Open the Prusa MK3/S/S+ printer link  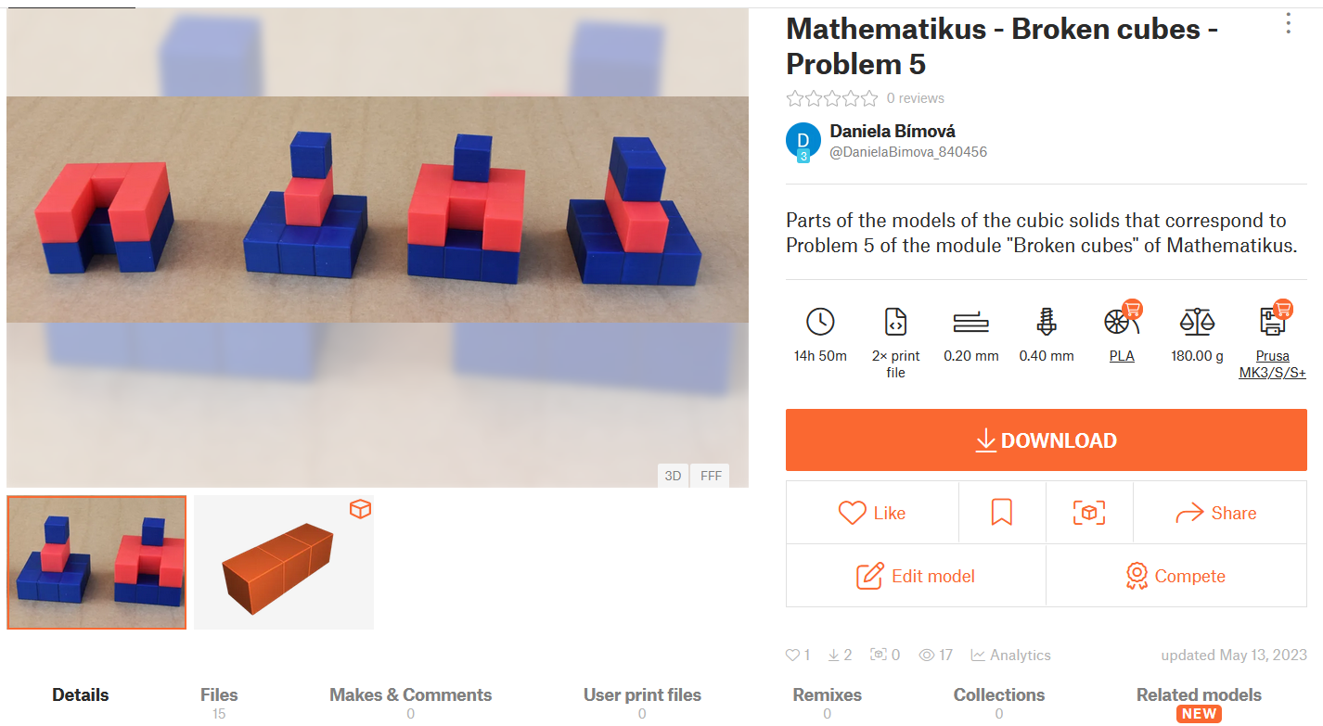tap(1272, 364)
